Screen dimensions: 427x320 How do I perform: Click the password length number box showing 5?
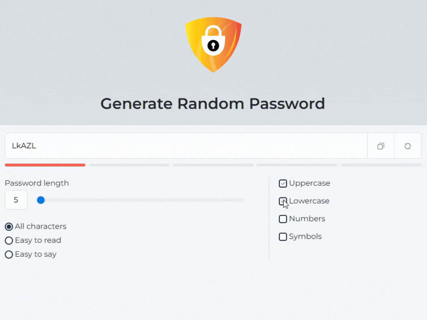click(16, 200)
